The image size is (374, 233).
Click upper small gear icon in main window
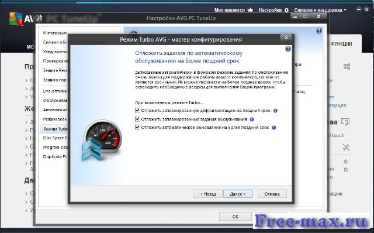tap(345, 162)
